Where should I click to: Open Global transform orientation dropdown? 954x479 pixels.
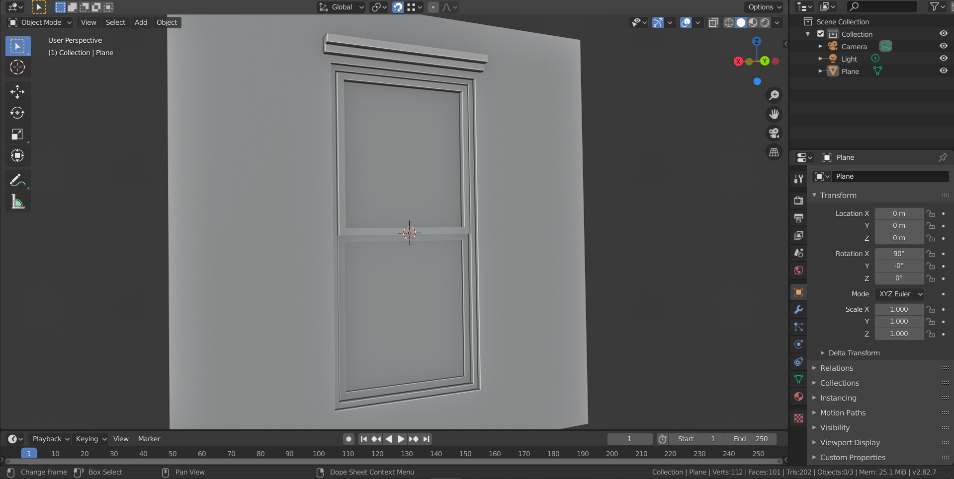(342, 7)
